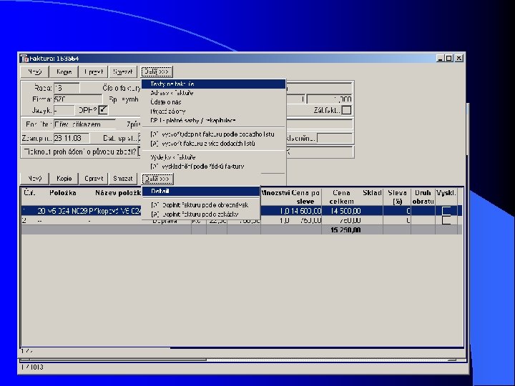515x386 pixels.
Task: Choose Údaje o nás from the menu
Action: tap(213, 102)
